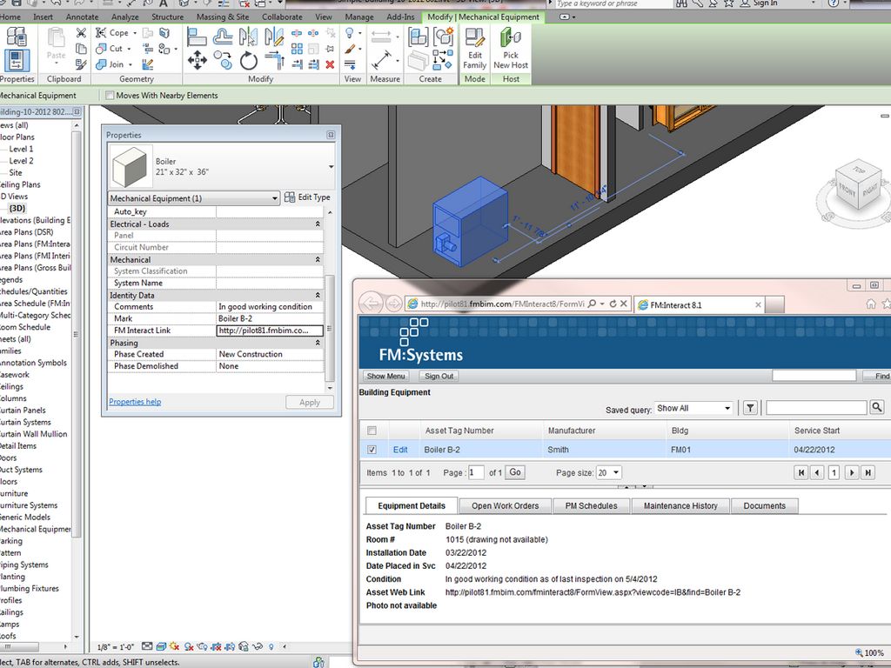Click the Move tool in Modify panel

tap(197, 60)
